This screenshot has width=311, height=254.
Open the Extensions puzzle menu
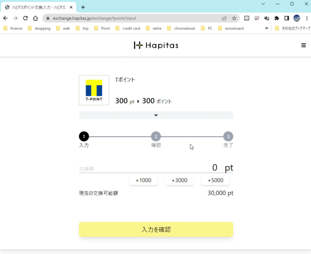(x=276, y=18)
